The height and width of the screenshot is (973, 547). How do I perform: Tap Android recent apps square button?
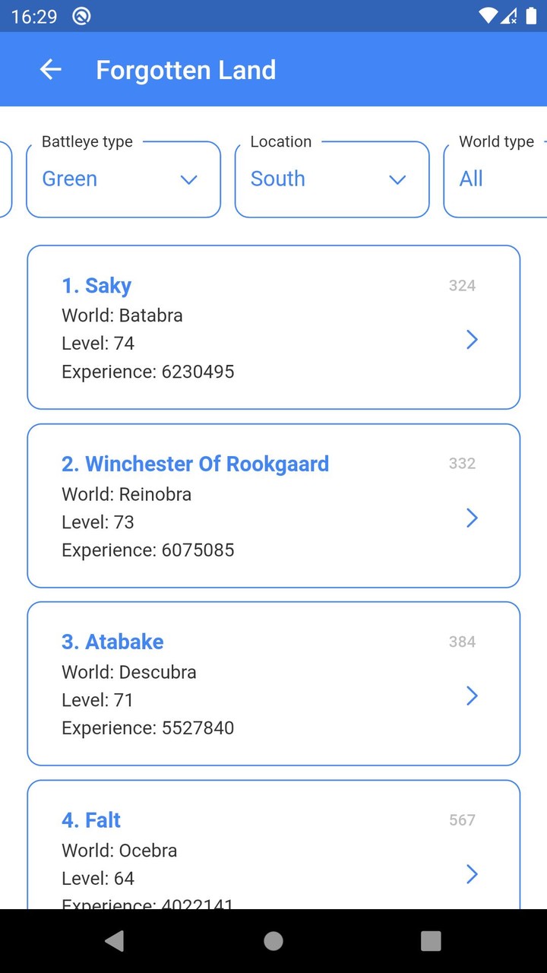click(x=431, y=941)
